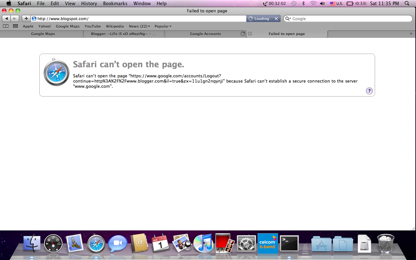Click the Google search field

coord(348,19)
